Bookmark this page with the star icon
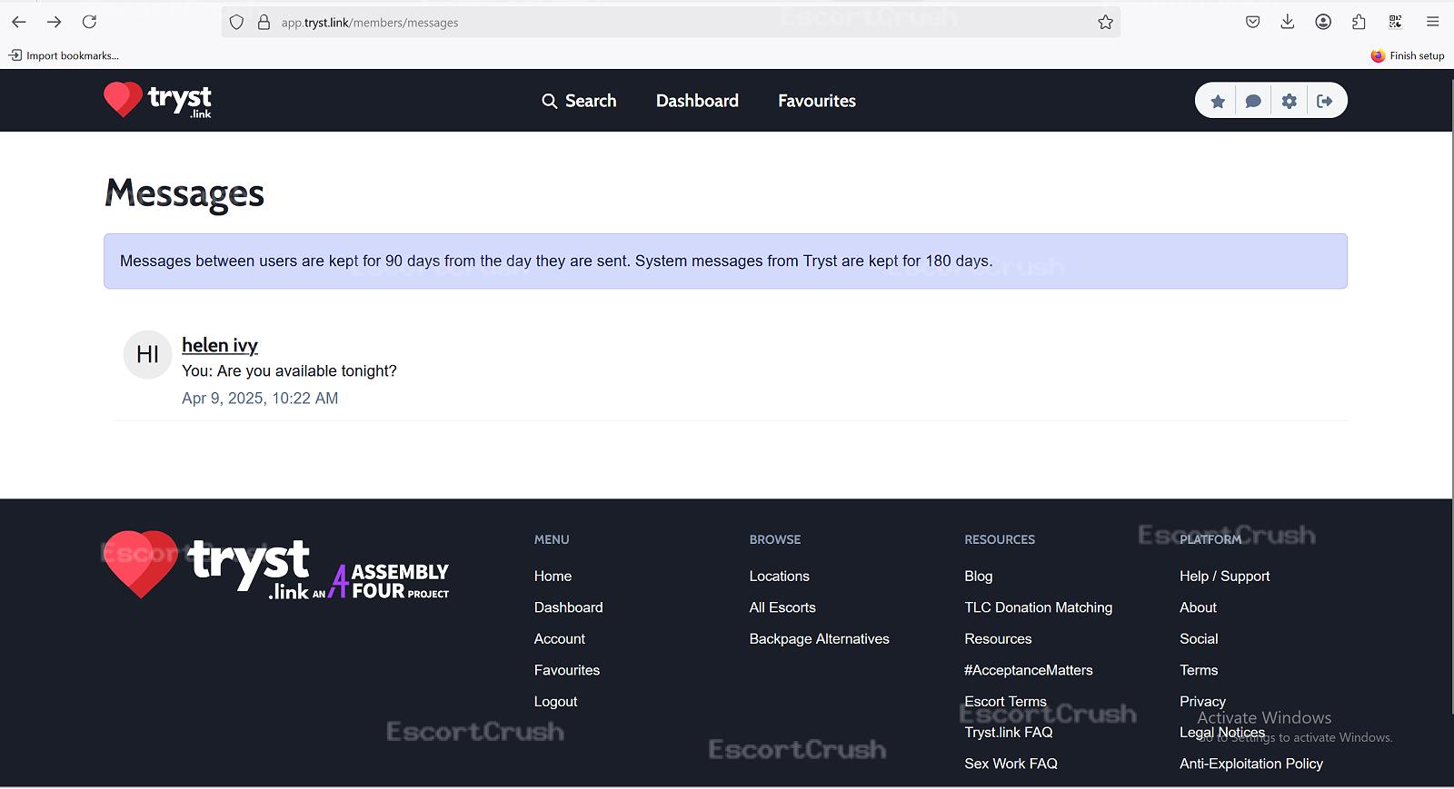1454x789 pixels. pyautogui.click(x=1105, y=23)
